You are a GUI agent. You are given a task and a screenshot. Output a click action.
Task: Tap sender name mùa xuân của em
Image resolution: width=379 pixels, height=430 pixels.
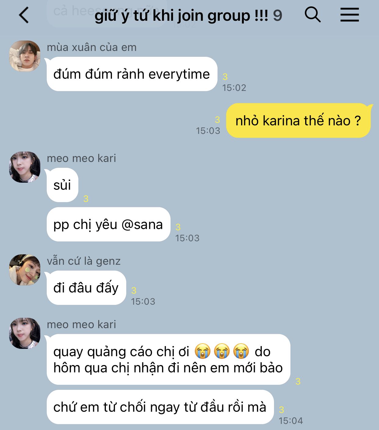[92, 47]
